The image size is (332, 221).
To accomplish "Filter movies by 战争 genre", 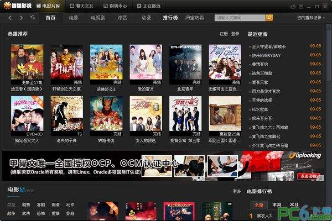I will pyautogui.click(x=11, y=213).
